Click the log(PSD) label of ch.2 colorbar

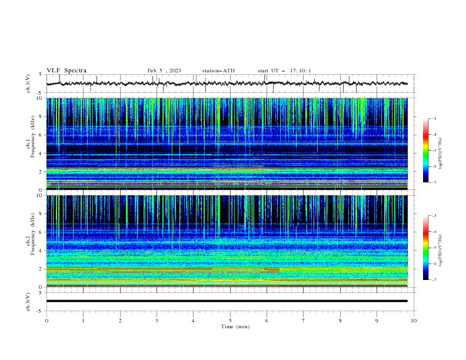(x=440, y=251)
